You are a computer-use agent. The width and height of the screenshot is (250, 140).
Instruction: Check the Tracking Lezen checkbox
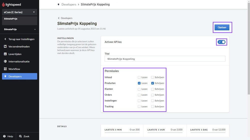pos(139,107)
